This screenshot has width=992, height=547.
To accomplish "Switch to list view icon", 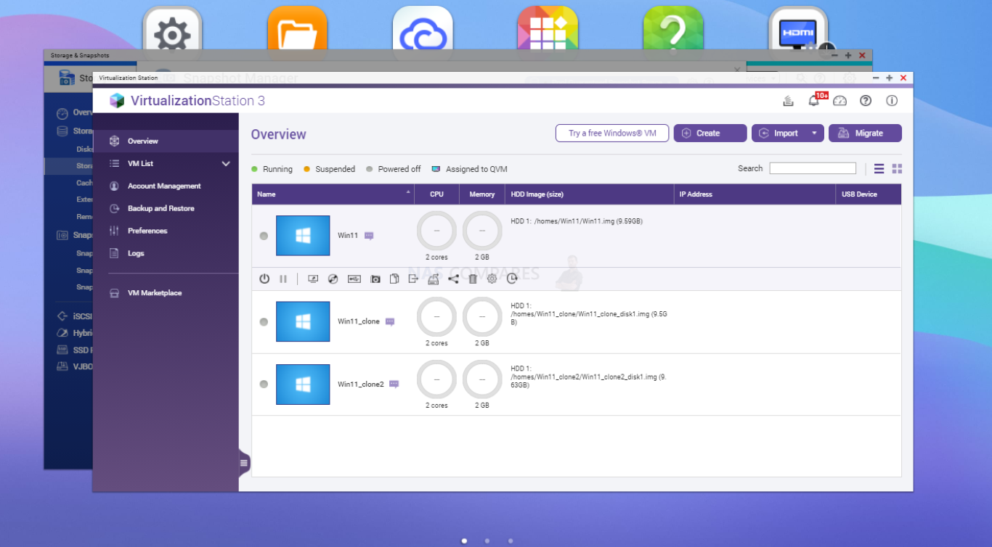I will [x=879, y=168].
